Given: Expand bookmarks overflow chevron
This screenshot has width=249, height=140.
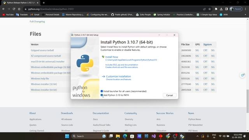Looking at the screenshot, I should (245, 15).
